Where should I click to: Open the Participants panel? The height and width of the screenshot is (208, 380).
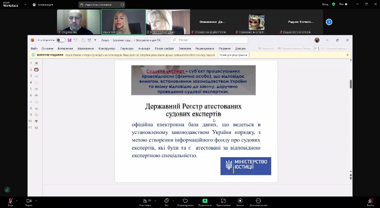pos(145,201)
